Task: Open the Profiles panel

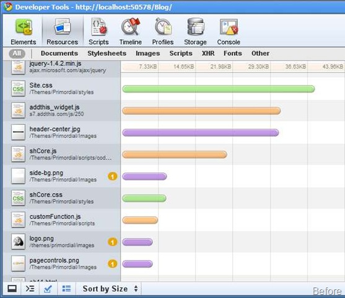Action: tap(163, 32)
